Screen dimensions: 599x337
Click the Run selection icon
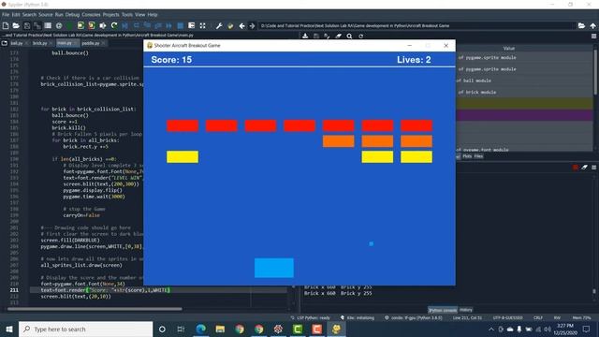[x=103, y=25]
